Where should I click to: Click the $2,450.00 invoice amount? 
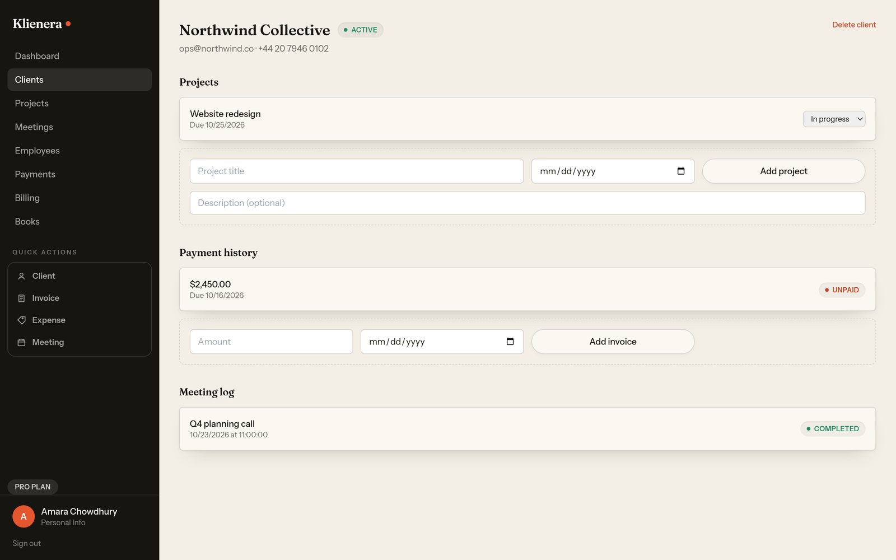210,284
